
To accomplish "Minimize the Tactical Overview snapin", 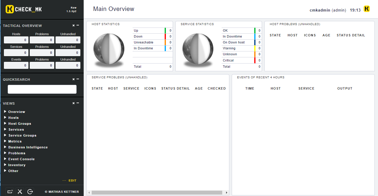I will (78, 26).
